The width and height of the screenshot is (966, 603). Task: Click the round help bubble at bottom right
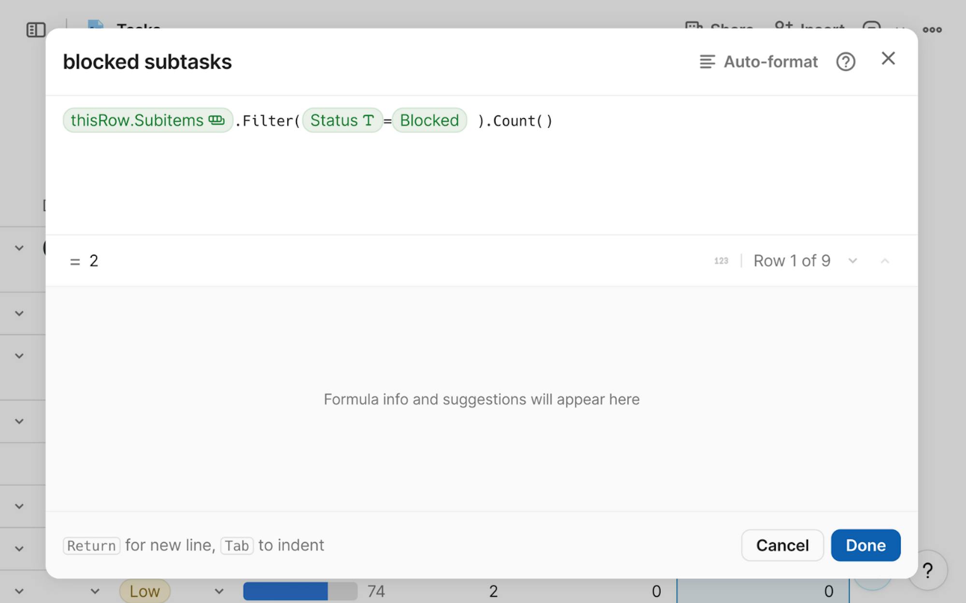coord(927,571)
